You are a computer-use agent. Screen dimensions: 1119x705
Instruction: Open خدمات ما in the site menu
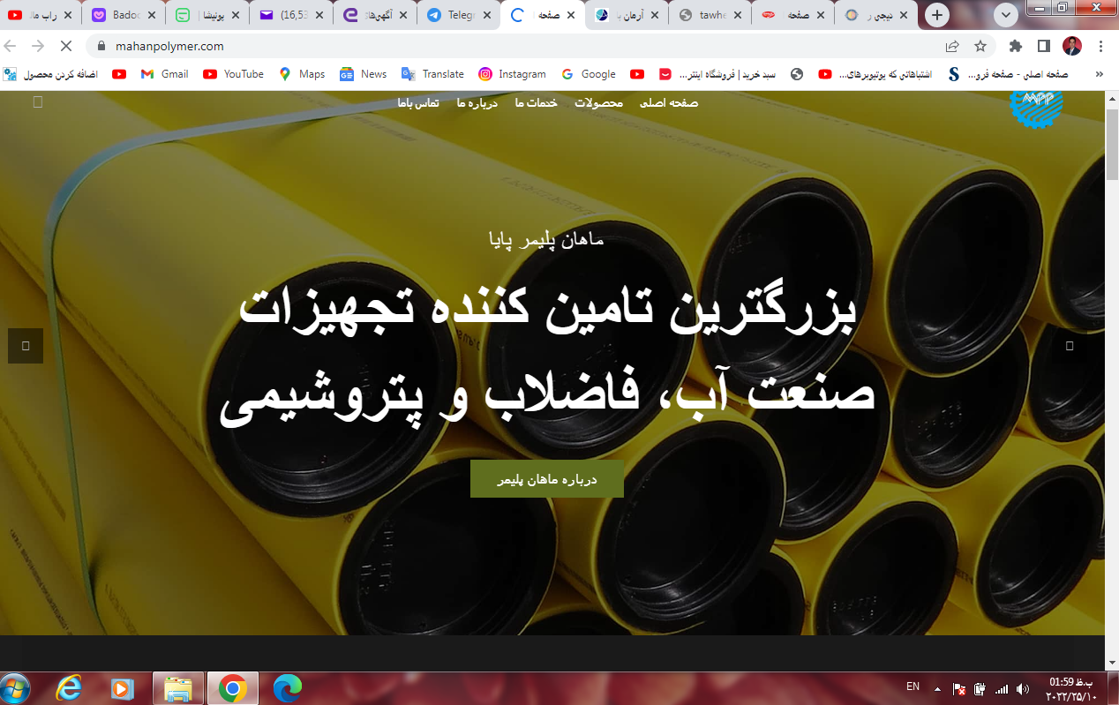pyautogui.click(x=536, y=103)
